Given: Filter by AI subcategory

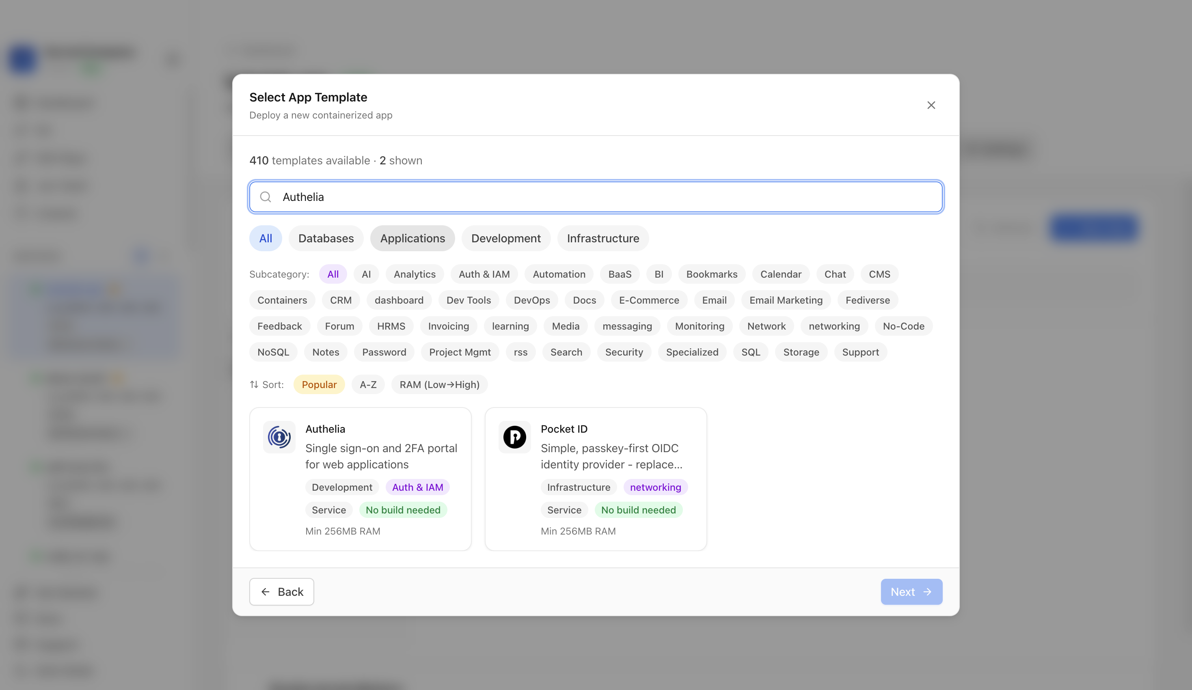Looking at the screenshot, I should (x=366, y=274).
